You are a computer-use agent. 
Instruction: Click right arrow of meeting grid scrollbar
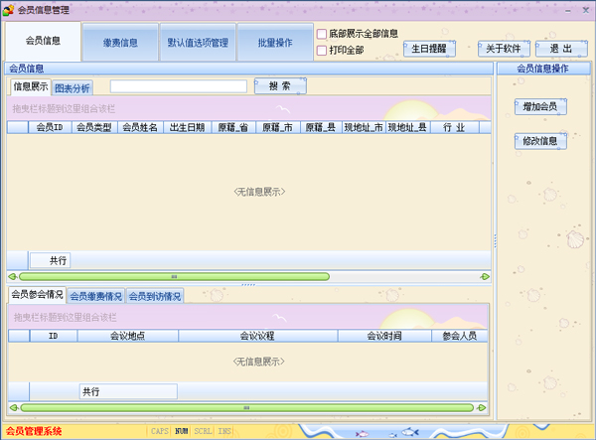click(482, 407)
